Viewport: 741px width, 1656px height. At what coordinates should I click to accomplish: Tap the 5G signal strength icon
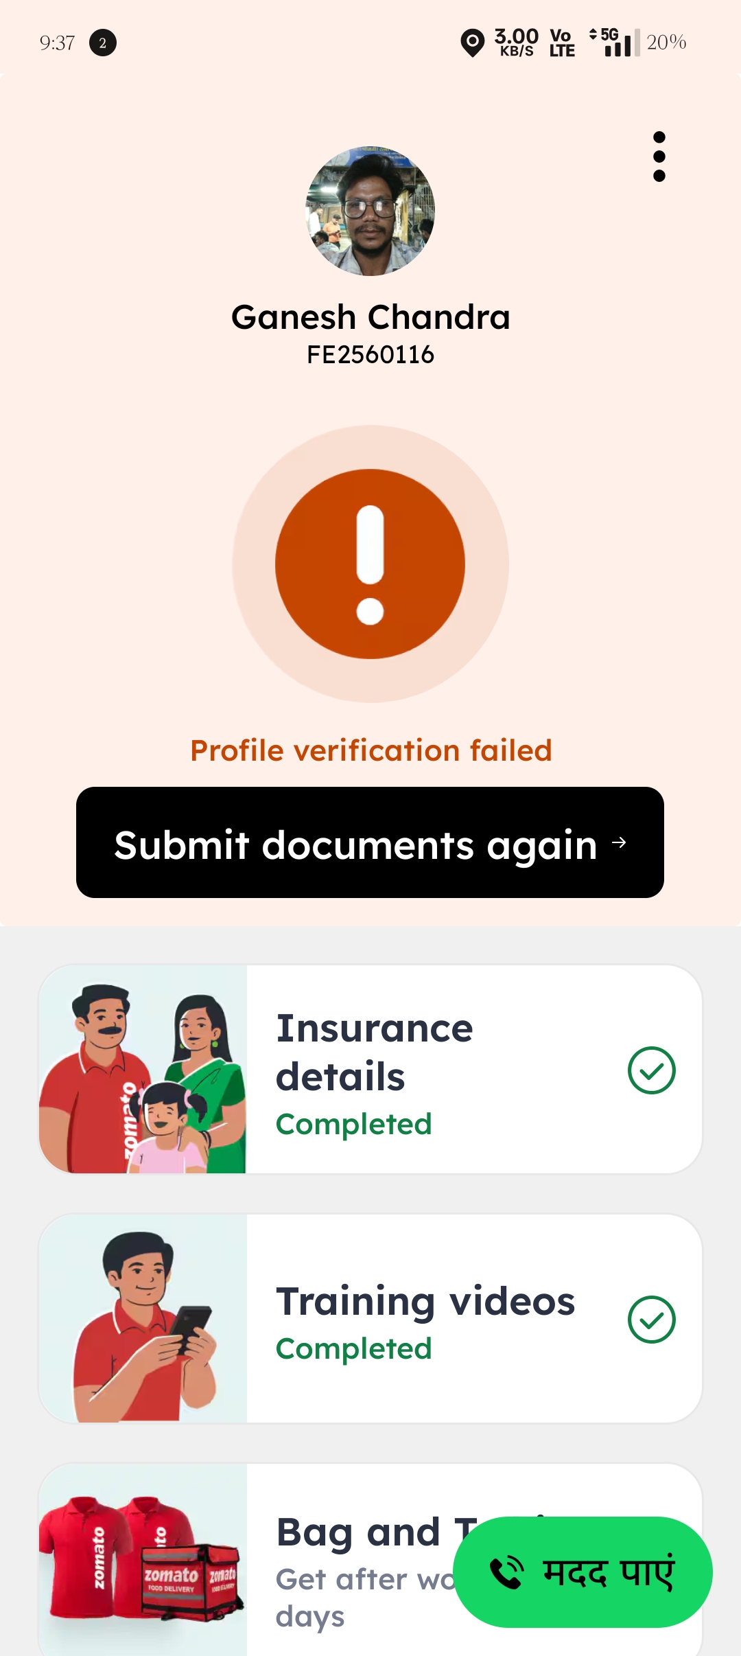click(x=615, y=43)
